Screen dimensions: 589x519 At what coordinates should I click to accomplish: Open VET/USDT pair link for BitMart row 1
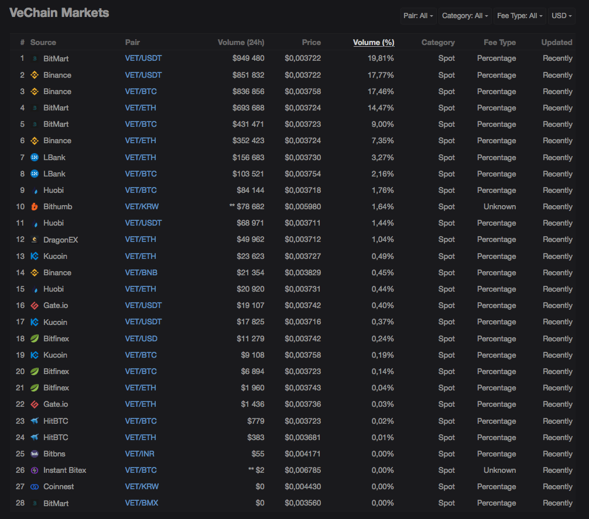click(x=143, y=58)
